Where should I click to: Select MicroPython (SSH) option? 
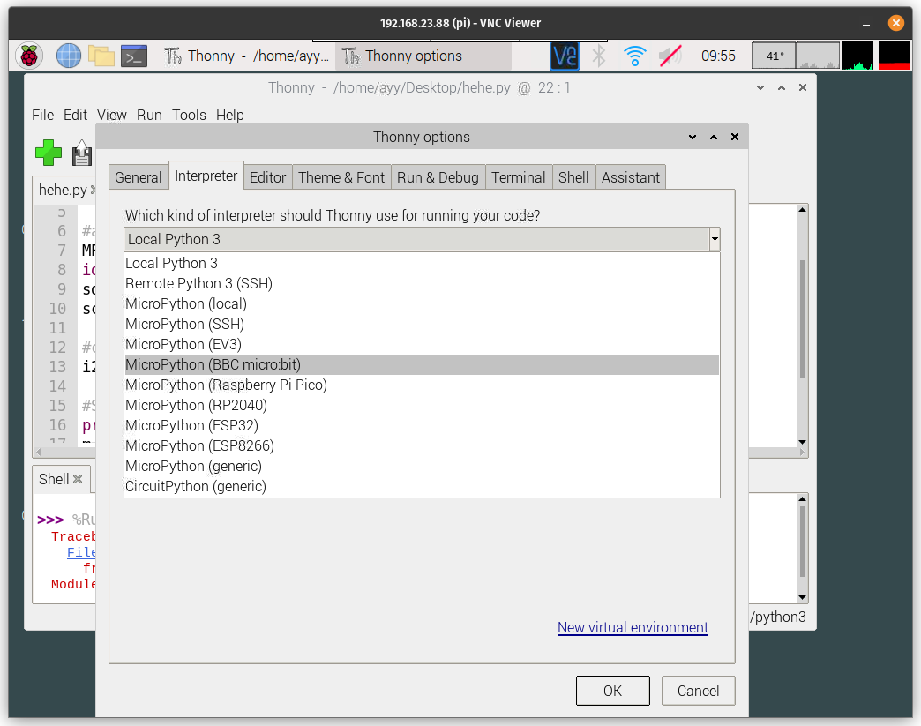coord(422,325)
